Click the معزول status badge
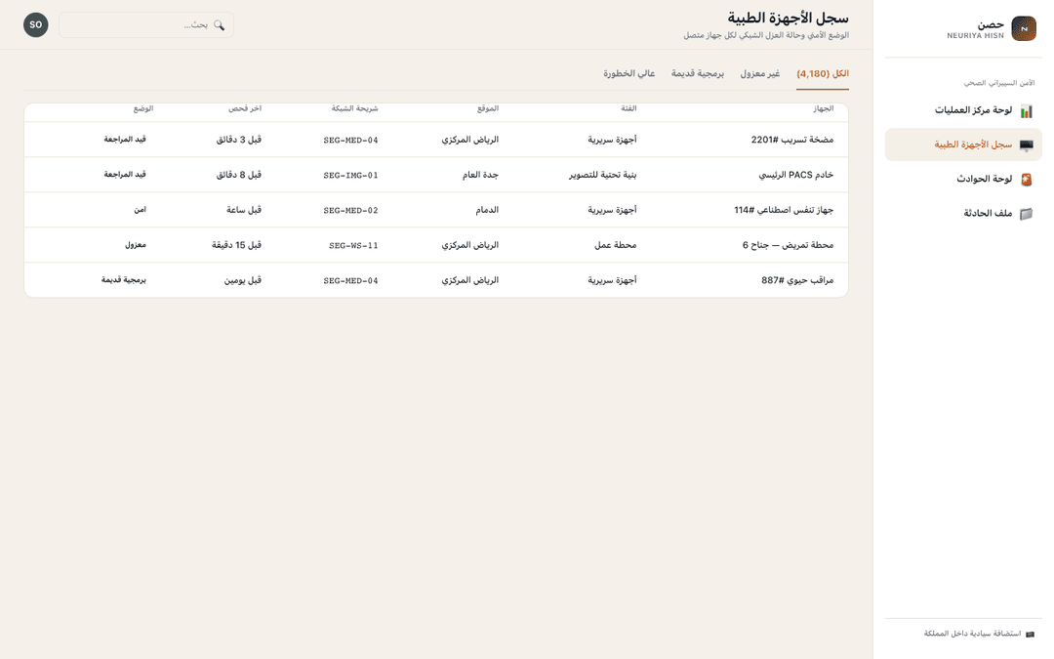 point(136,245)
